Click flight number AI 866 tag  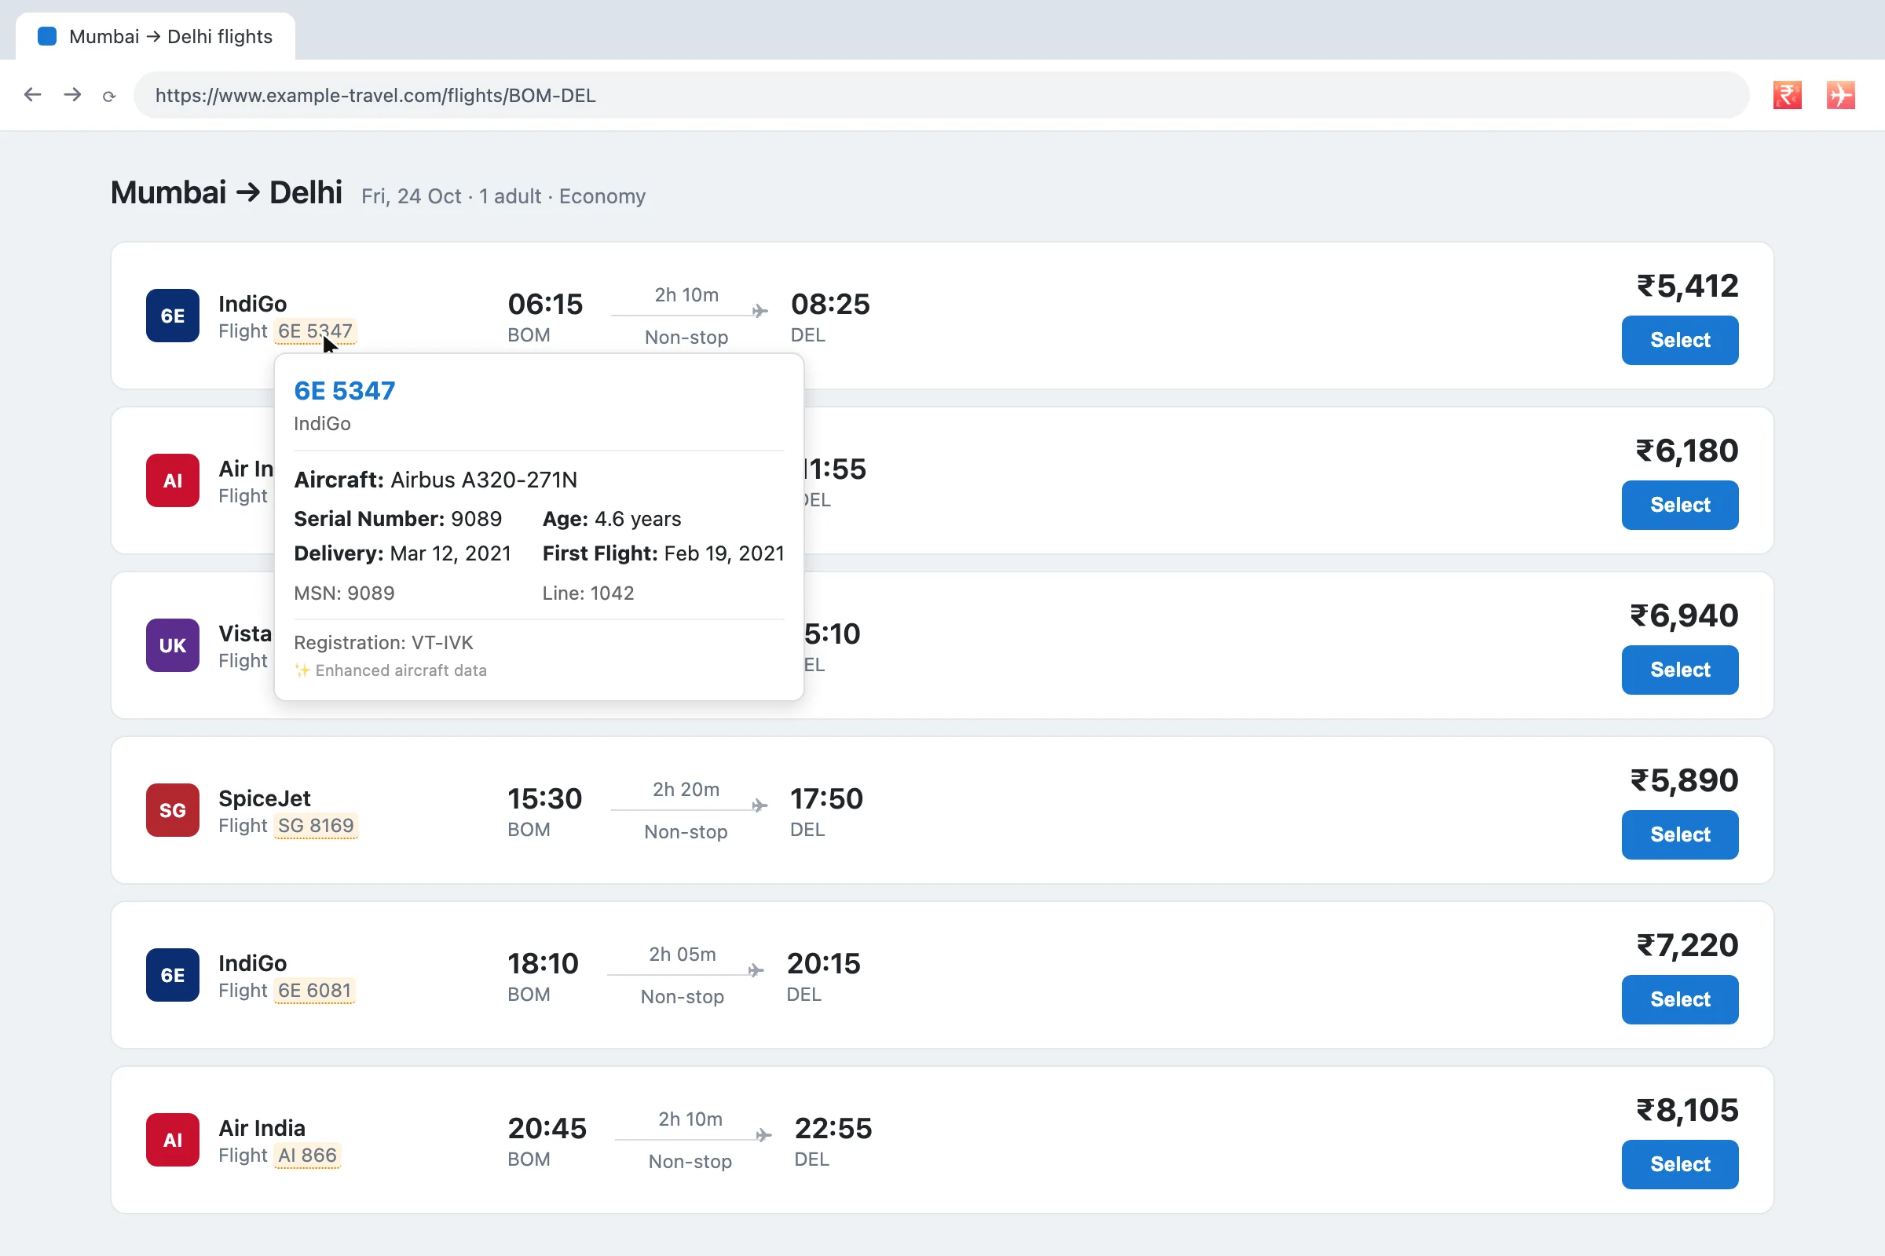coord(307,1156)
